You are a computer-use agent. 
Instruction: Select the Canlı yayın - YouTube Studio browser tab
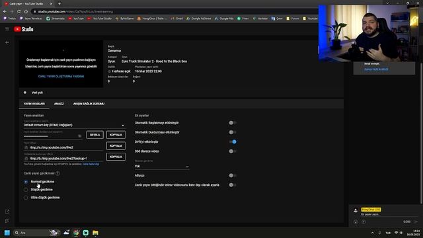point(28,4)
